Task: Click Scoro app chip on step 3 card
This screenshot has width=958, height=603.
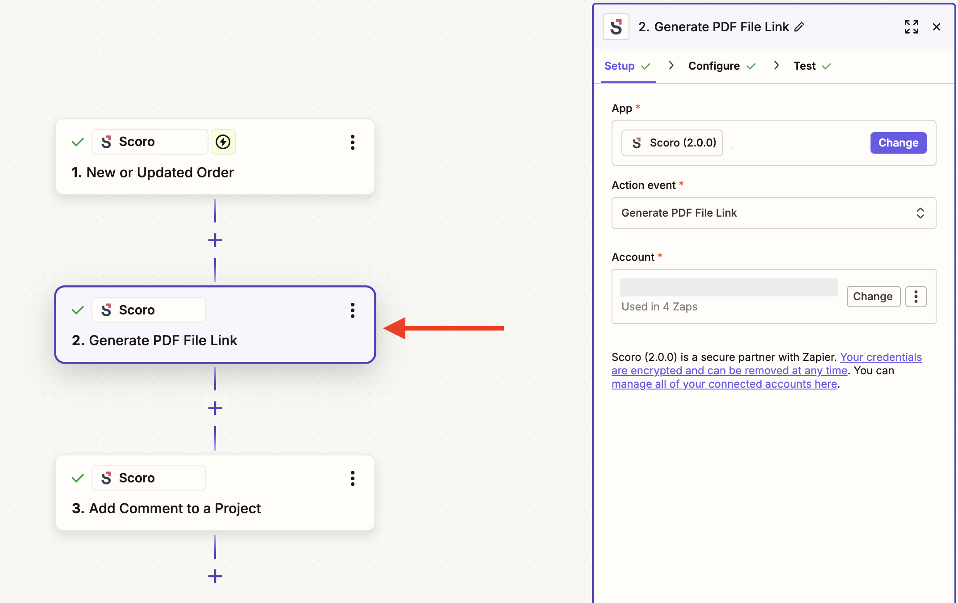Action: 149,478
